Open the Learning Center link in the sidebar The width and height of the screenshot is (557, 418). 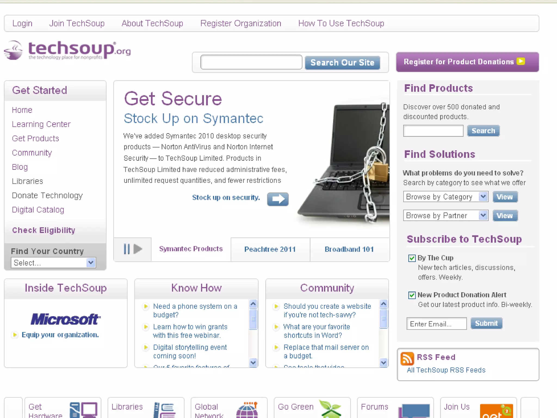click(41, 124)
